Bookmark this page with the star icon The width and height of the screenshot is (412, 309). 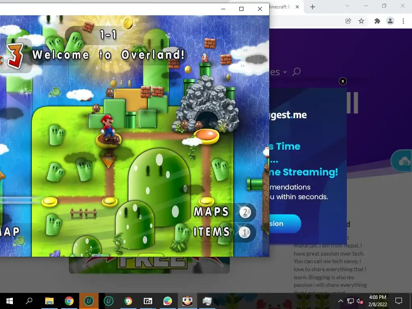point(361,21)
